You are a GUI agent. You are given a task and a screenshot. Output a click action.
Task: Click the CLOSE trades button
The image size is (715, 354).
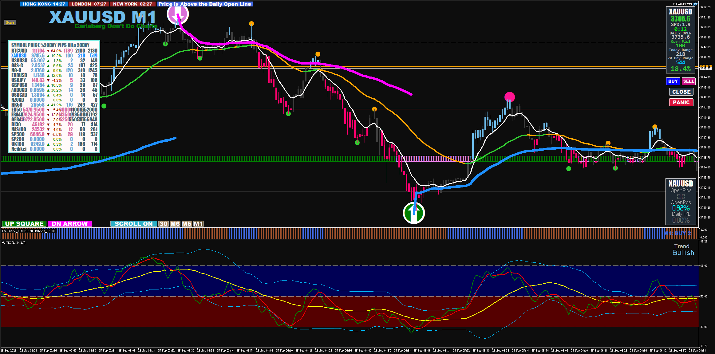point(681,92)
